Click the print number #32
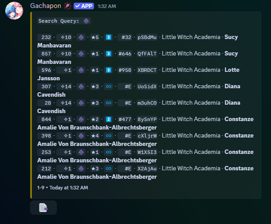Screen dimensions: 271x224 click(x=125, y=37)
